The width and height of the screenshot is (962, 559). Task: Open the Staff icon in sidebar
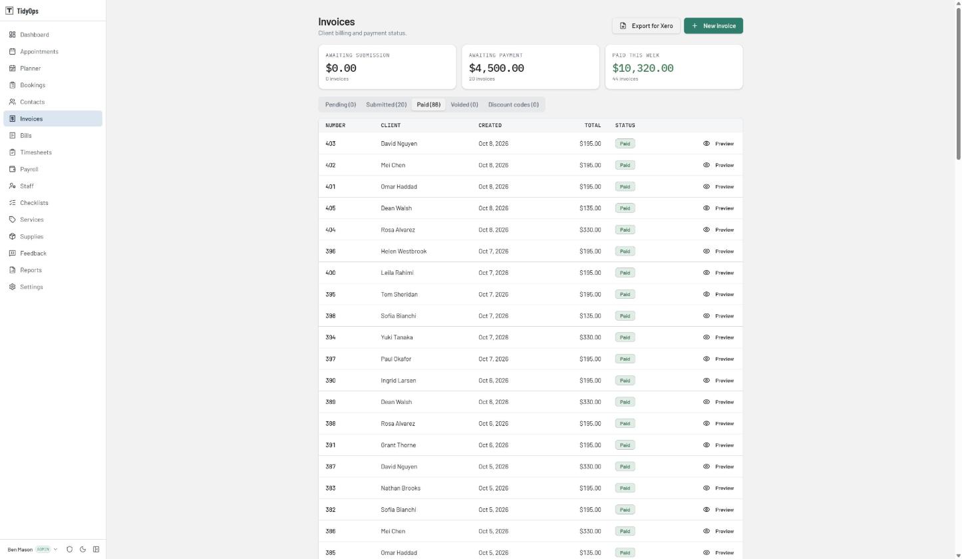[12, 186]
